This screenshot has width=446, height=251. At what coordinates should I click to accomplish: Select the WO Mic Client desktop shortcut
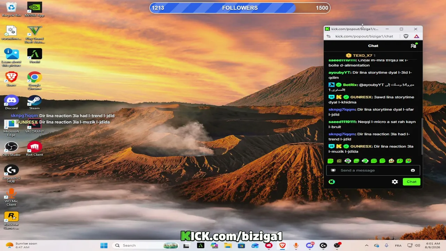coord(11,197)
